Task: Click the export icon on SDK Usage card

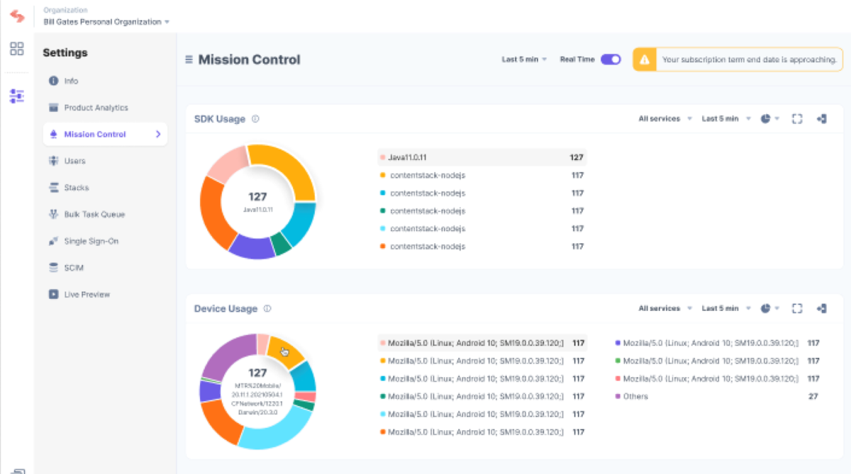Action: (821, 119)
